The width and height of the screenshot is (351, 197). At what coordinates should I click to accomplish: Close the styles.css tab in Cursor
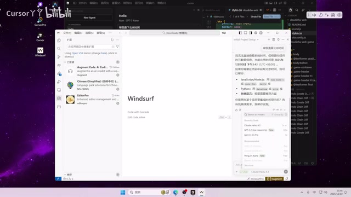[261, 10]
